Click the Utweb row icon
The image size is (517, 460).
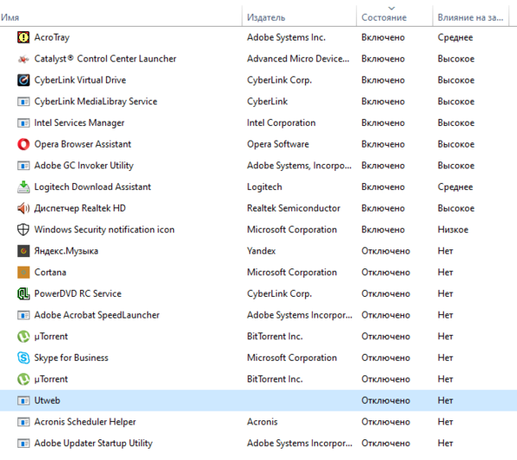pos(23,400)
